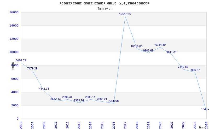Screen dimensions: 209x130
Task: Select x-axis year 2011
Action: pyautogui.click(x=56, y=125)
